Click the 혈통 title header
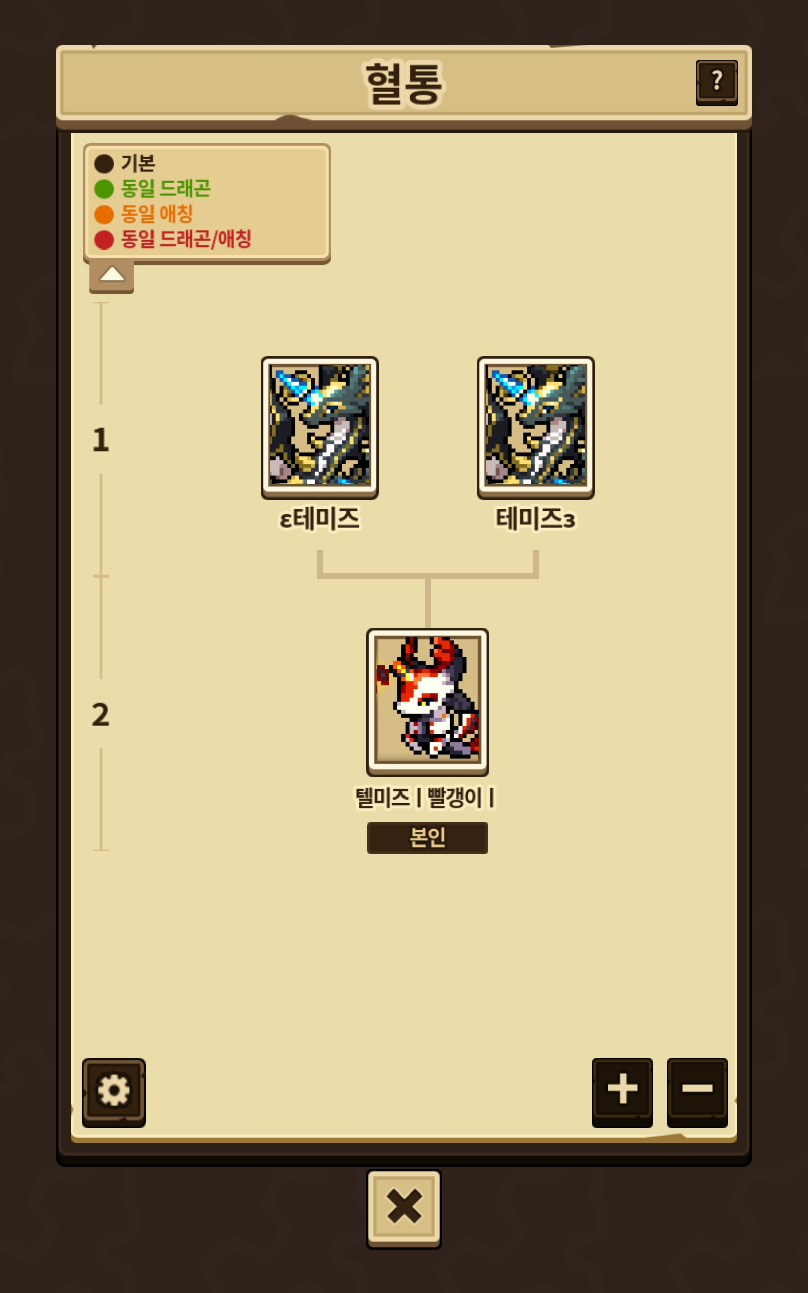808x1293 pixels. tap(404, 83)
